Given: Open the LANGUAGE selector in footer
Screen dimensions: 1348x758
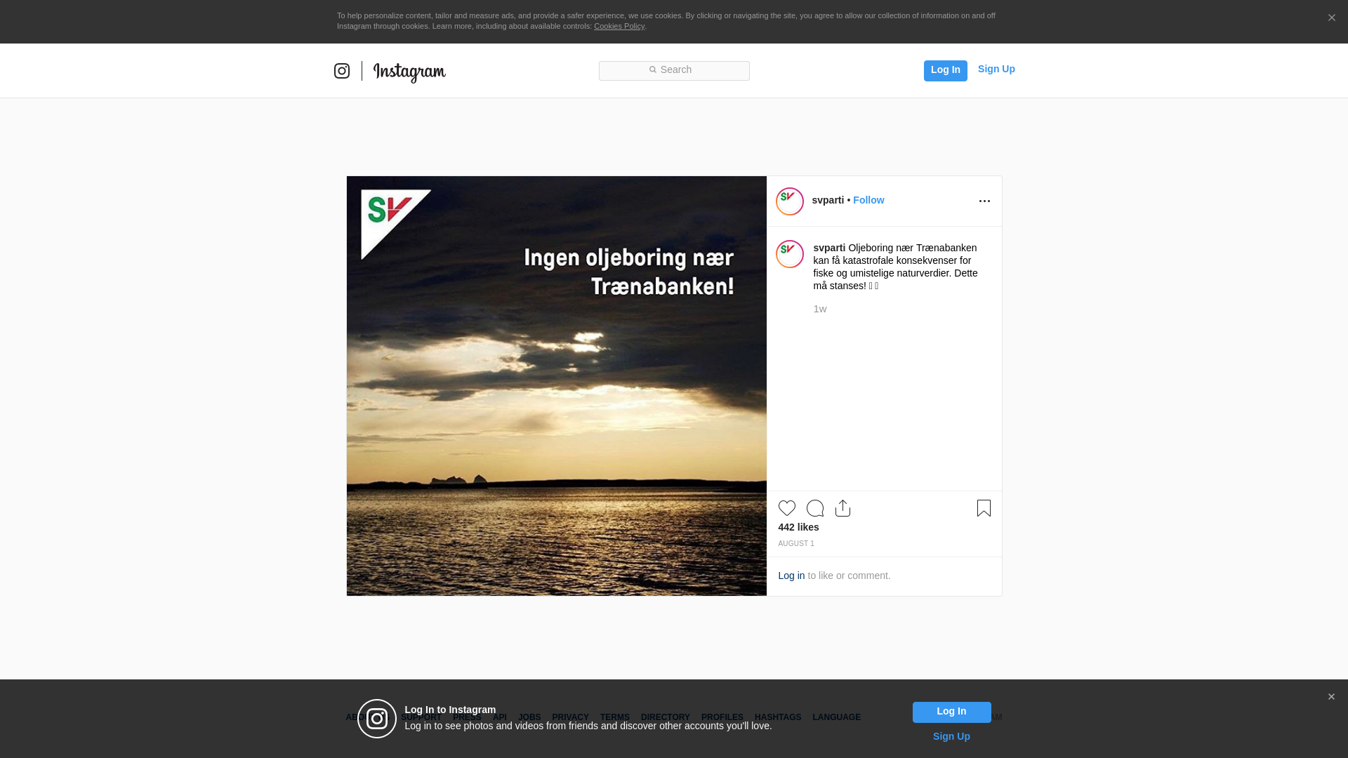Looking at the screenshot, I should 837,717.
